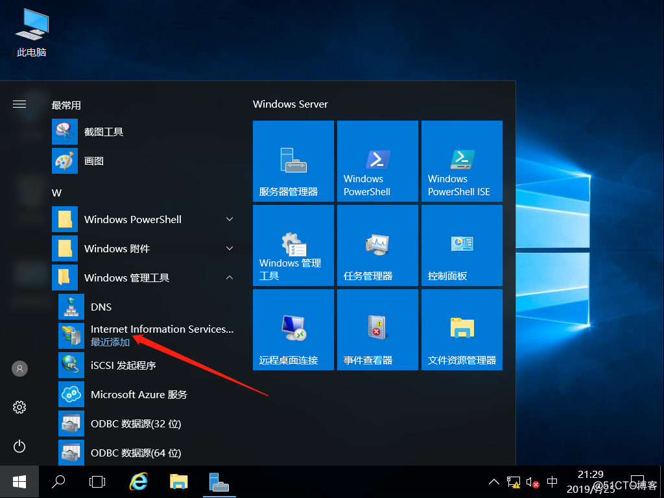Launch the Windows PowerShell tile
Viewport: 664px width, 498px height.
[x=377, y=161]
